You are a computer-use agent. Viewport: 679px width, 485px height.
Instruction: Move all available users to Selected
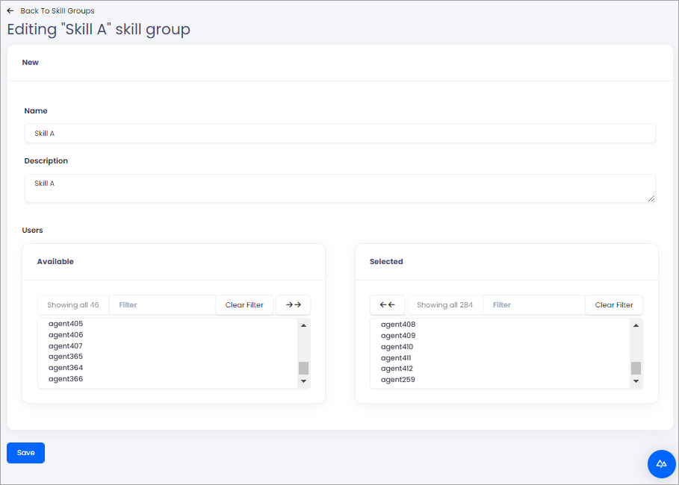(294, 305)
